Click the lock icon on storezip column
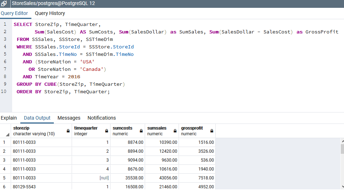 (x=68, y=131)
